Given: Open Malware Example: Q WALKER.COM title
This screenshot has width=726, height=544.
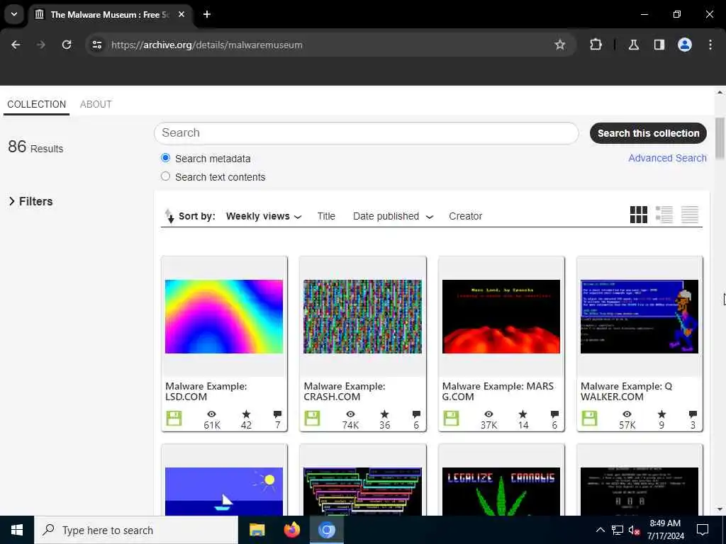Looking at the screenshot, I should point(626,391).
